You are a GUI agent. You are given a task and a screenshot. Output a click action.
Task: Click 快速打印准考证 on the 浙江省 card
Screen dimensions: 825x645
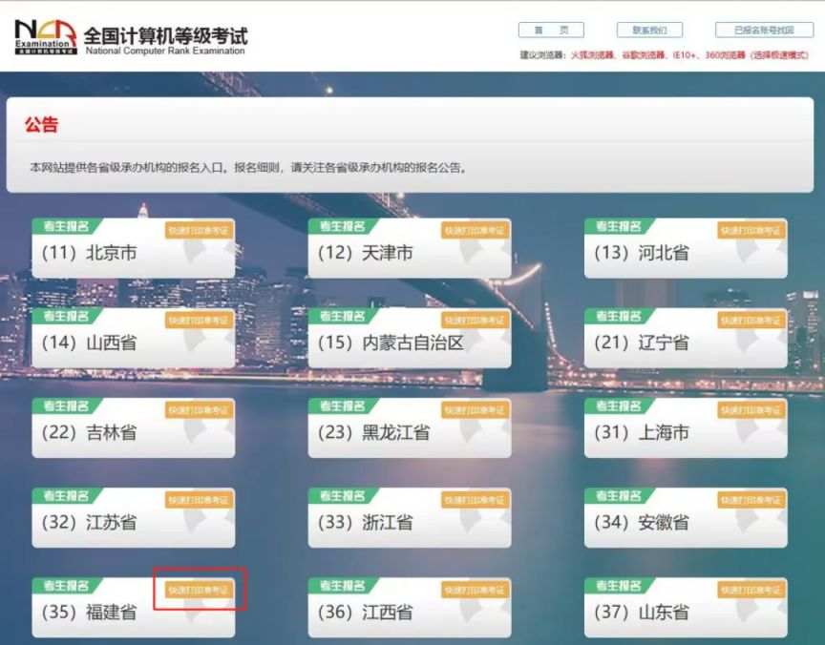[476, 500]
